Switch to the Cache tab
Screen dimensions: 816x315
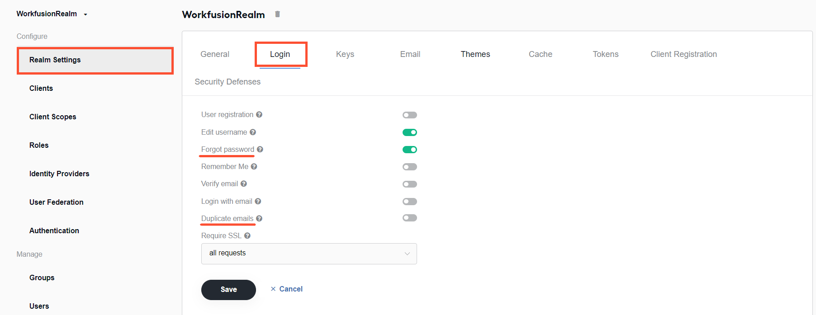click(x=541, y=54)
